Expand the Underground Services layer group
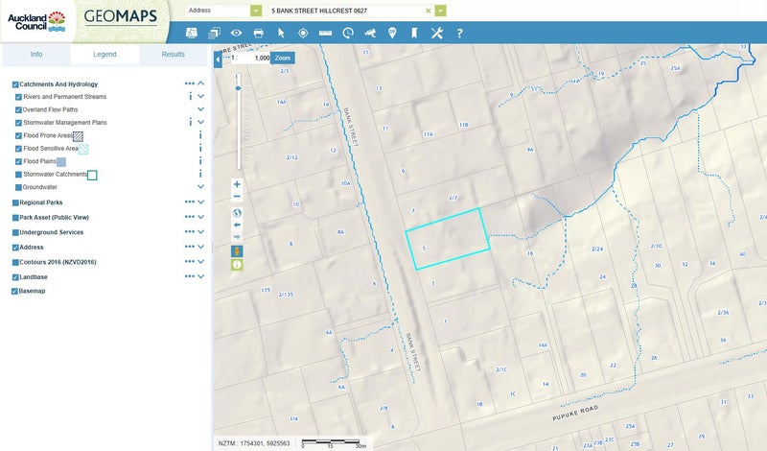 click(x=201, y=232)
